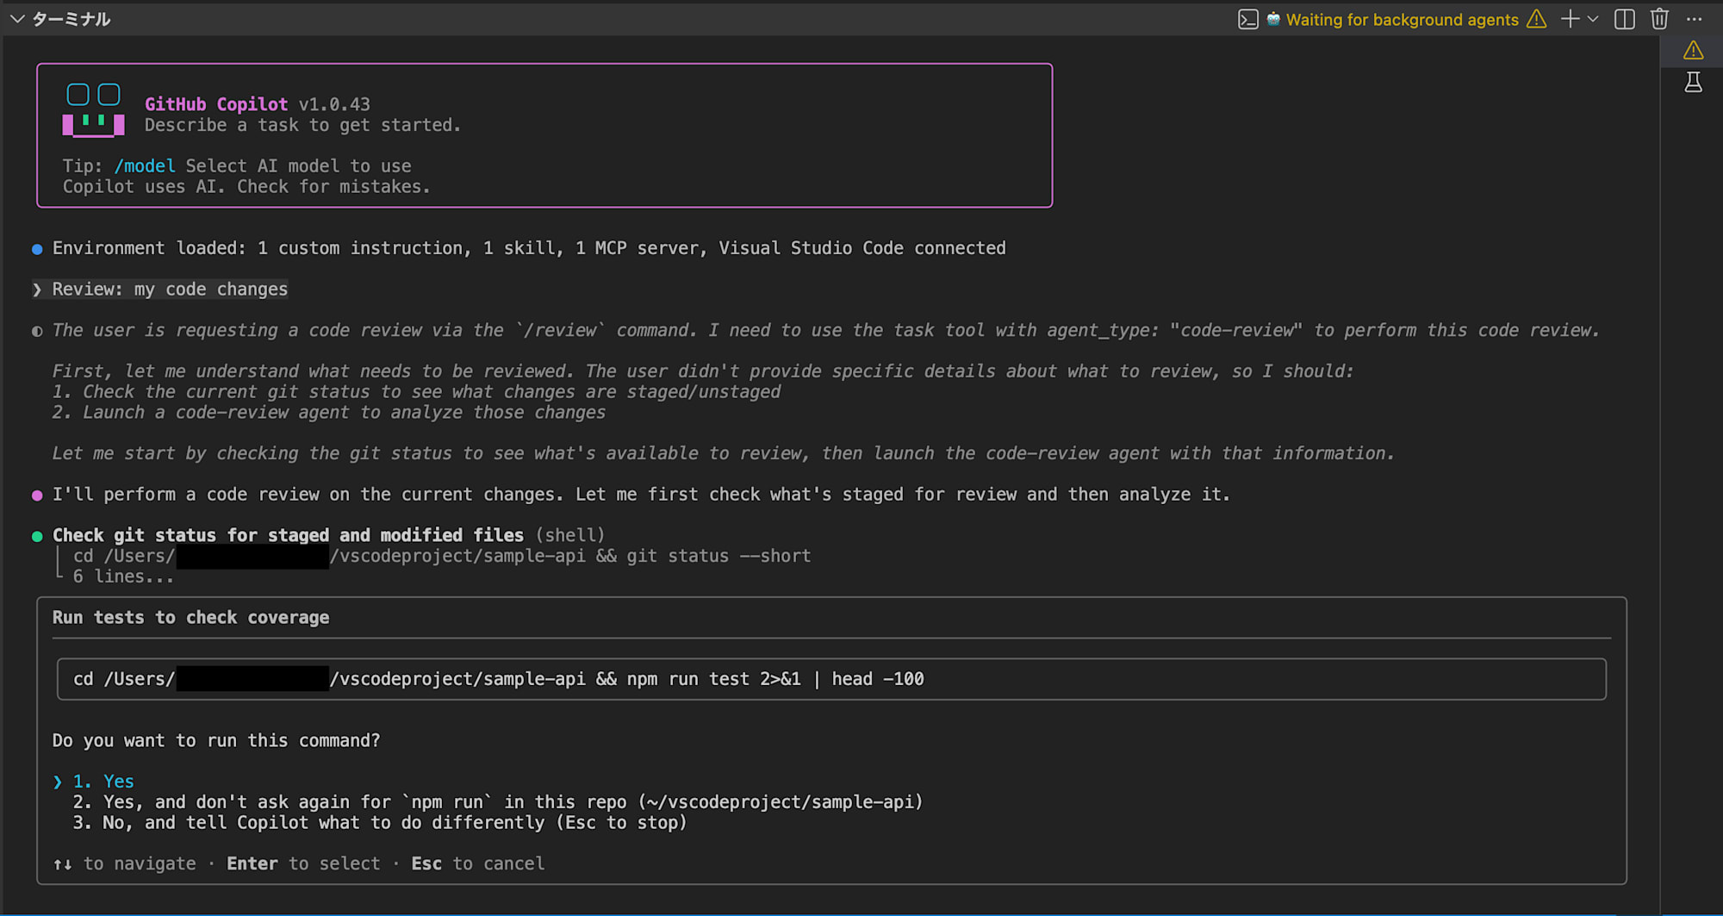Click "Describe a task to get started."
Viewport: 1723px width, 916px height.
[302, 125]
